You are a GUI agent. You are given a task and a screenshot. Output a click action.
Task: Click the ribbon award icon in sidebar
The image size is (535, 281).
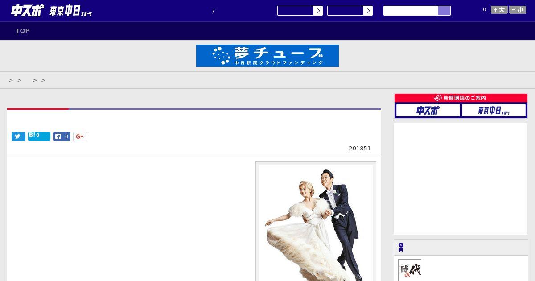pyautogui.click(x=401, y=247)
